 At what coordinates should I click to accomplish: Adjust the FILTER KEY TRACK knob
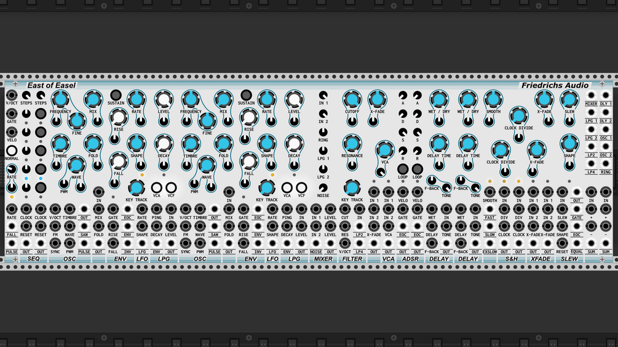coord(352,188)
